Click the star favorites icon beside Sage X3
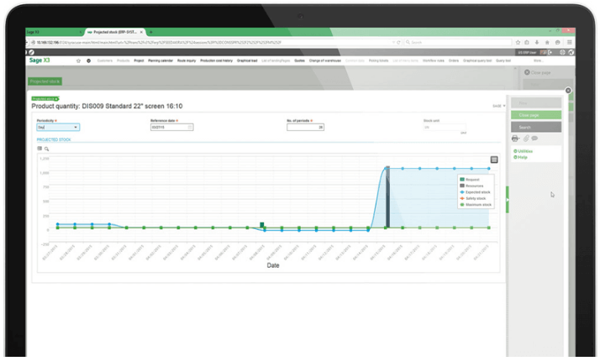Viewport: 600px width, 361px height. click(x=79, y=60)
